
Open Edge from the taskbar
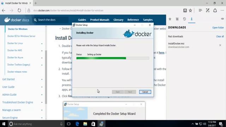[x=77, y=124]
